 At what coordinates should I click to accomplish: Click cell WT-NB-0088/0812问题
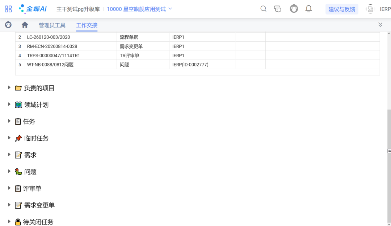click(x=70, y=65)
